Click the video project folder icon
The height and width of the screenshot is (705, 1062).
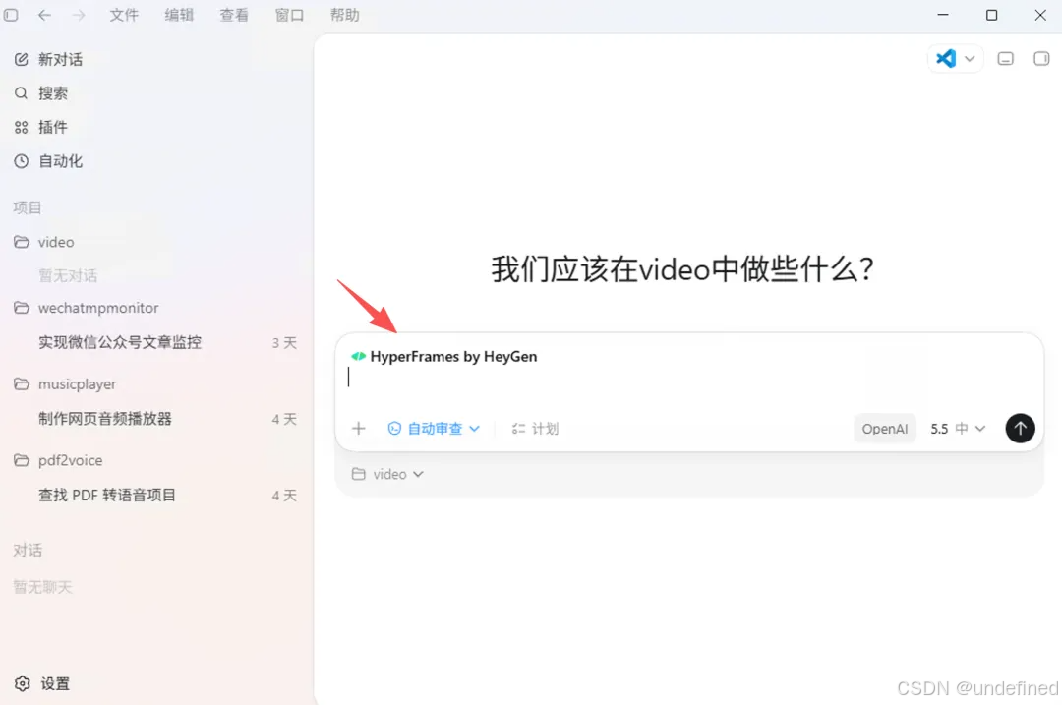point(22,242)
